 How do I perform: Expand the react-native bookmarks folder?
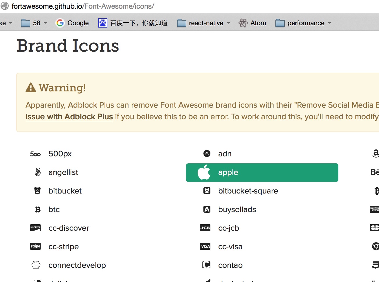[x=204, y=23]
